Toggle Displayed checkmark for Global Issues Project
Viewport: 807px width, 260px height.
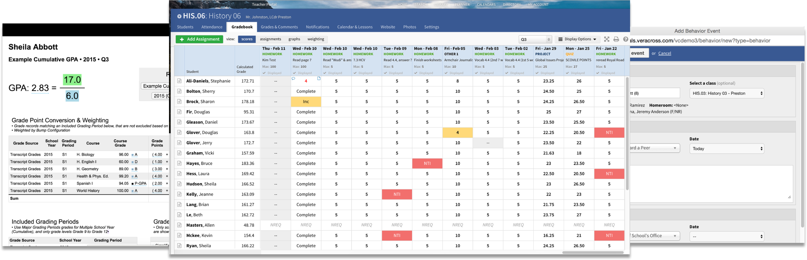(545, 73)
